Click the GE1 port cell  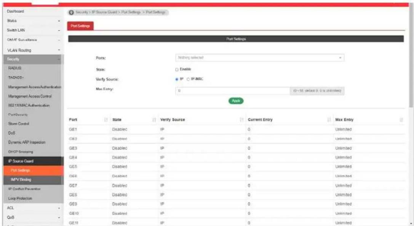73,130
